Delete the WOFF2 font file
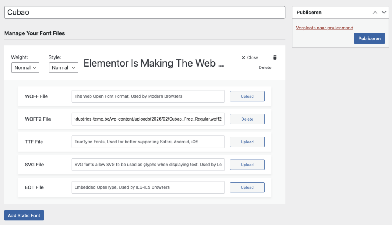 247,119
